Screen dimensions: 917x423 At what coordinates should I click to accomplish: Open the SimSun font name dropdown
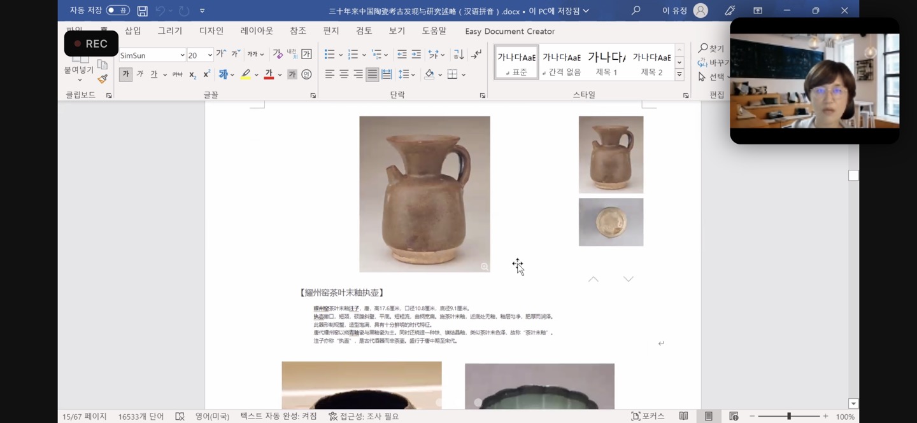click(x=182, y=55)
